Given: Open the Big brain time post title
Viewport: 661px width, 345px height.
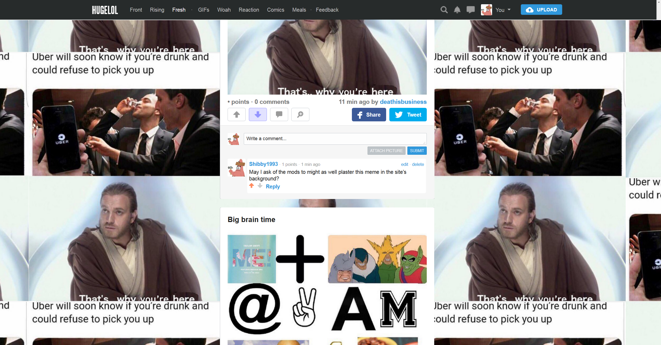Looking at the screenshot, I should pos(251,220).
